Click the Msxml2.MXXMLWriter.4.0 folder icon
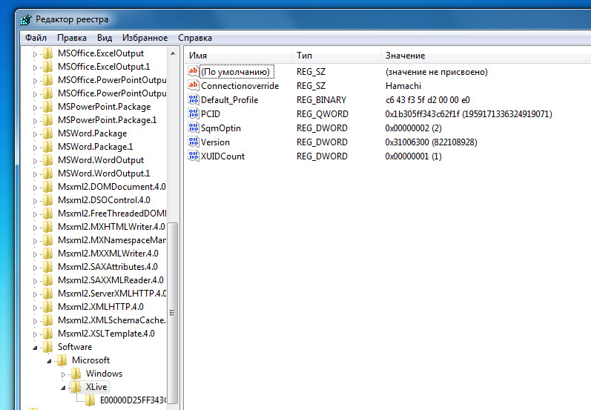Image resolution: width=591 pixels, height=410 pixels. [48, 254]
